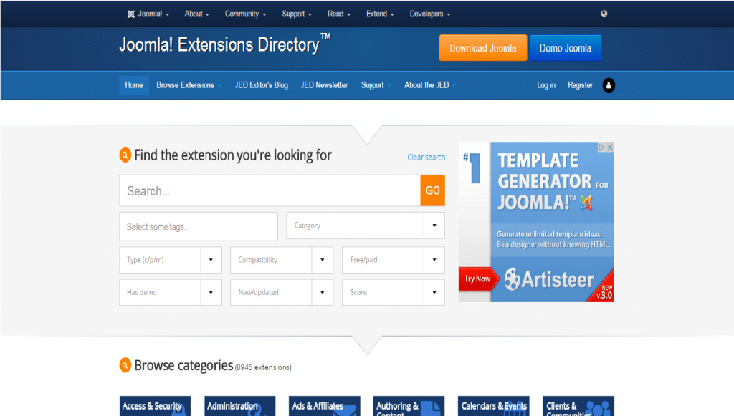Click the Download Joomla button
The image size is (734, 416).
pos(482,48)
